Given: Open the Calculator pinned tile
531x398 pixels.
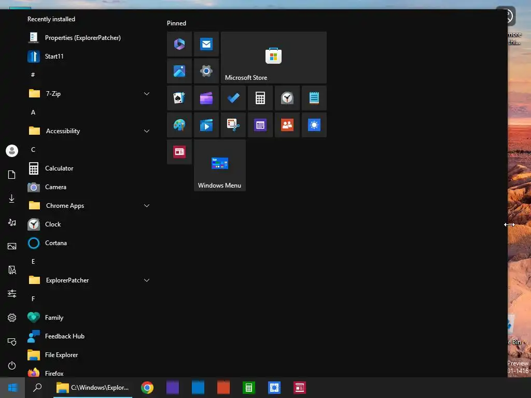Looking at the screenshot, I should tap(260, 98).
